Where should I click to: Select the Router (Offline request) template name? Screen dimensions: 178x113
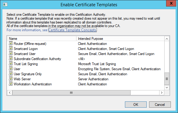tap(30, 44)
